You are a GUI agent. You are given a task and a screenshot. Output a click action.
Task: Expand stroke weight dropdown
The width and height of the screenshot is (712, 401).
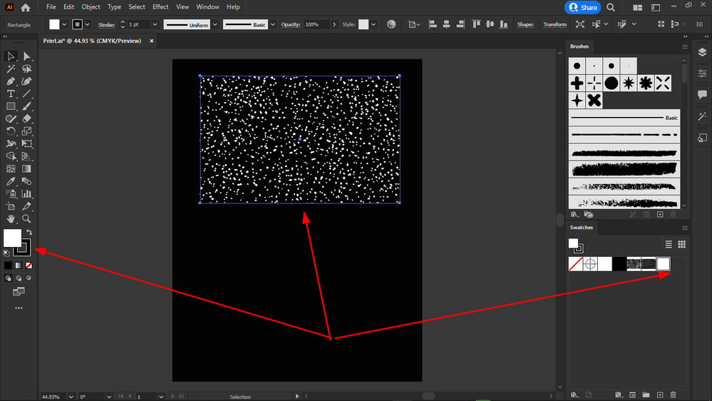[x=155, y=24]
